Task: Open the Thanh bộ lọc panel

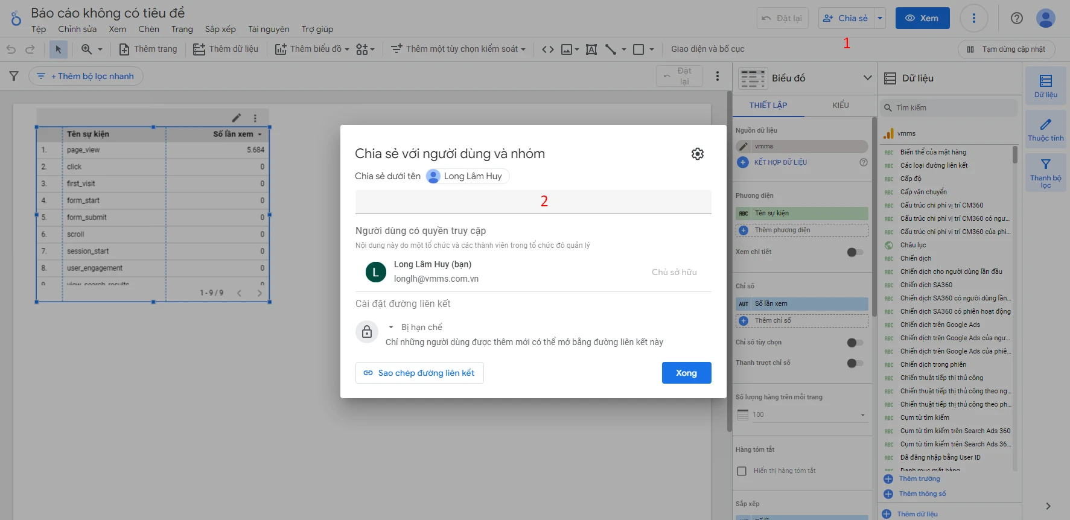Action: pyautogui.click(x=1045, y=172)
